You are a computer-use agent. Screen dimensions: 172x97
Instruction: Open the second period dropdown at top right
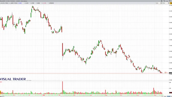pos(166,3)
